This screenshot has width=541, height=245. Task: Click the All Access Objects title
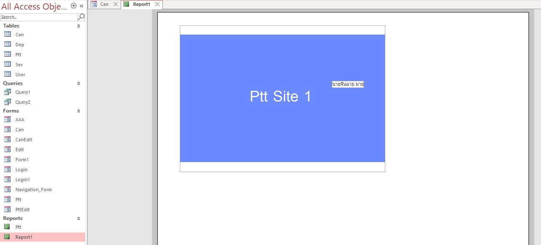coord(34,6)
